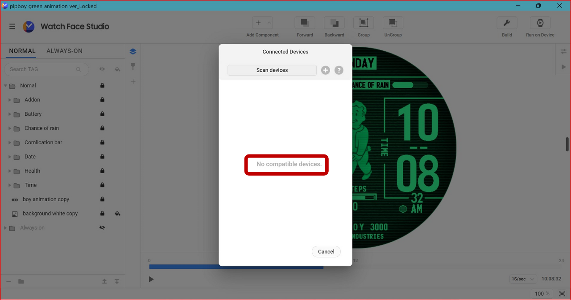The height and width of the screenshot is (300, 571).
Task: Click the timeline play button
Action: [151, 280]
